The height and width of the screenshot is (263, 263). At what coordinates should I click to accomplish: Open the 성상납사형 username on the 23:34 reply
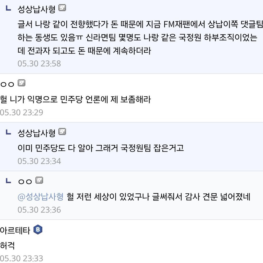[x=36, y=133]
